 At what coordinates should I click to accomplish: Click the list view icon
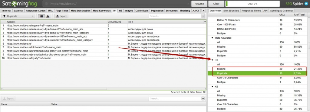[41, 16]
